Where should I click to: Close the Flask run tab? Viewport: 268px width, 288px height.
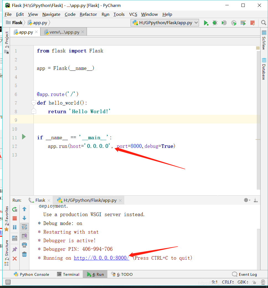pyautogui.click(x=49, y=200)
